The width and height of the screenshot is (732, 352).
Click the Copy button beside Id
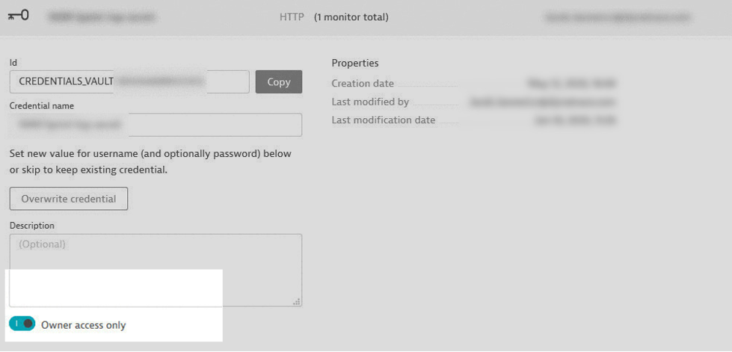pyautogui.click(x=279, y=81)
